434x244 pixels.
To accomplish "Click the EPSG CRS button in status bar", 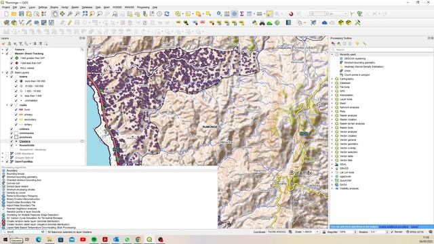I will [x=416, y=232].
